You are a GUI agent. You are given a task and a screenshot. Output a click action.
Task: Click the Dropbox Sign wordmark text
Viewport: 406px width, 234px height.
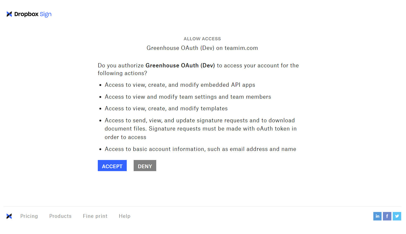33,14
